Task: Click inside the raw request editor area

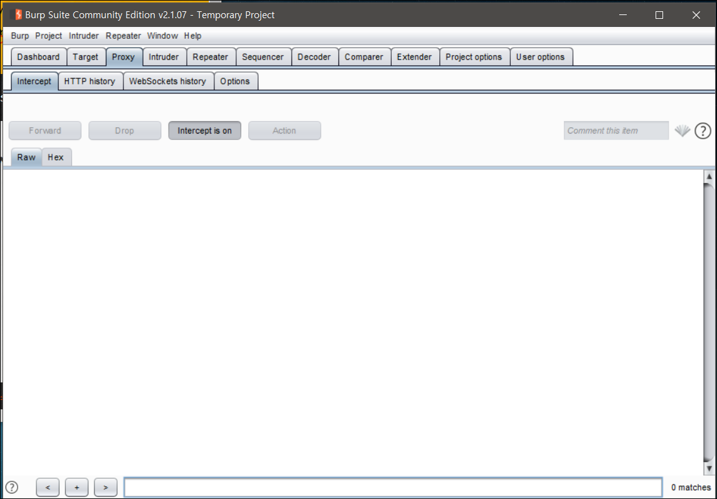Action: pos(353,322)
